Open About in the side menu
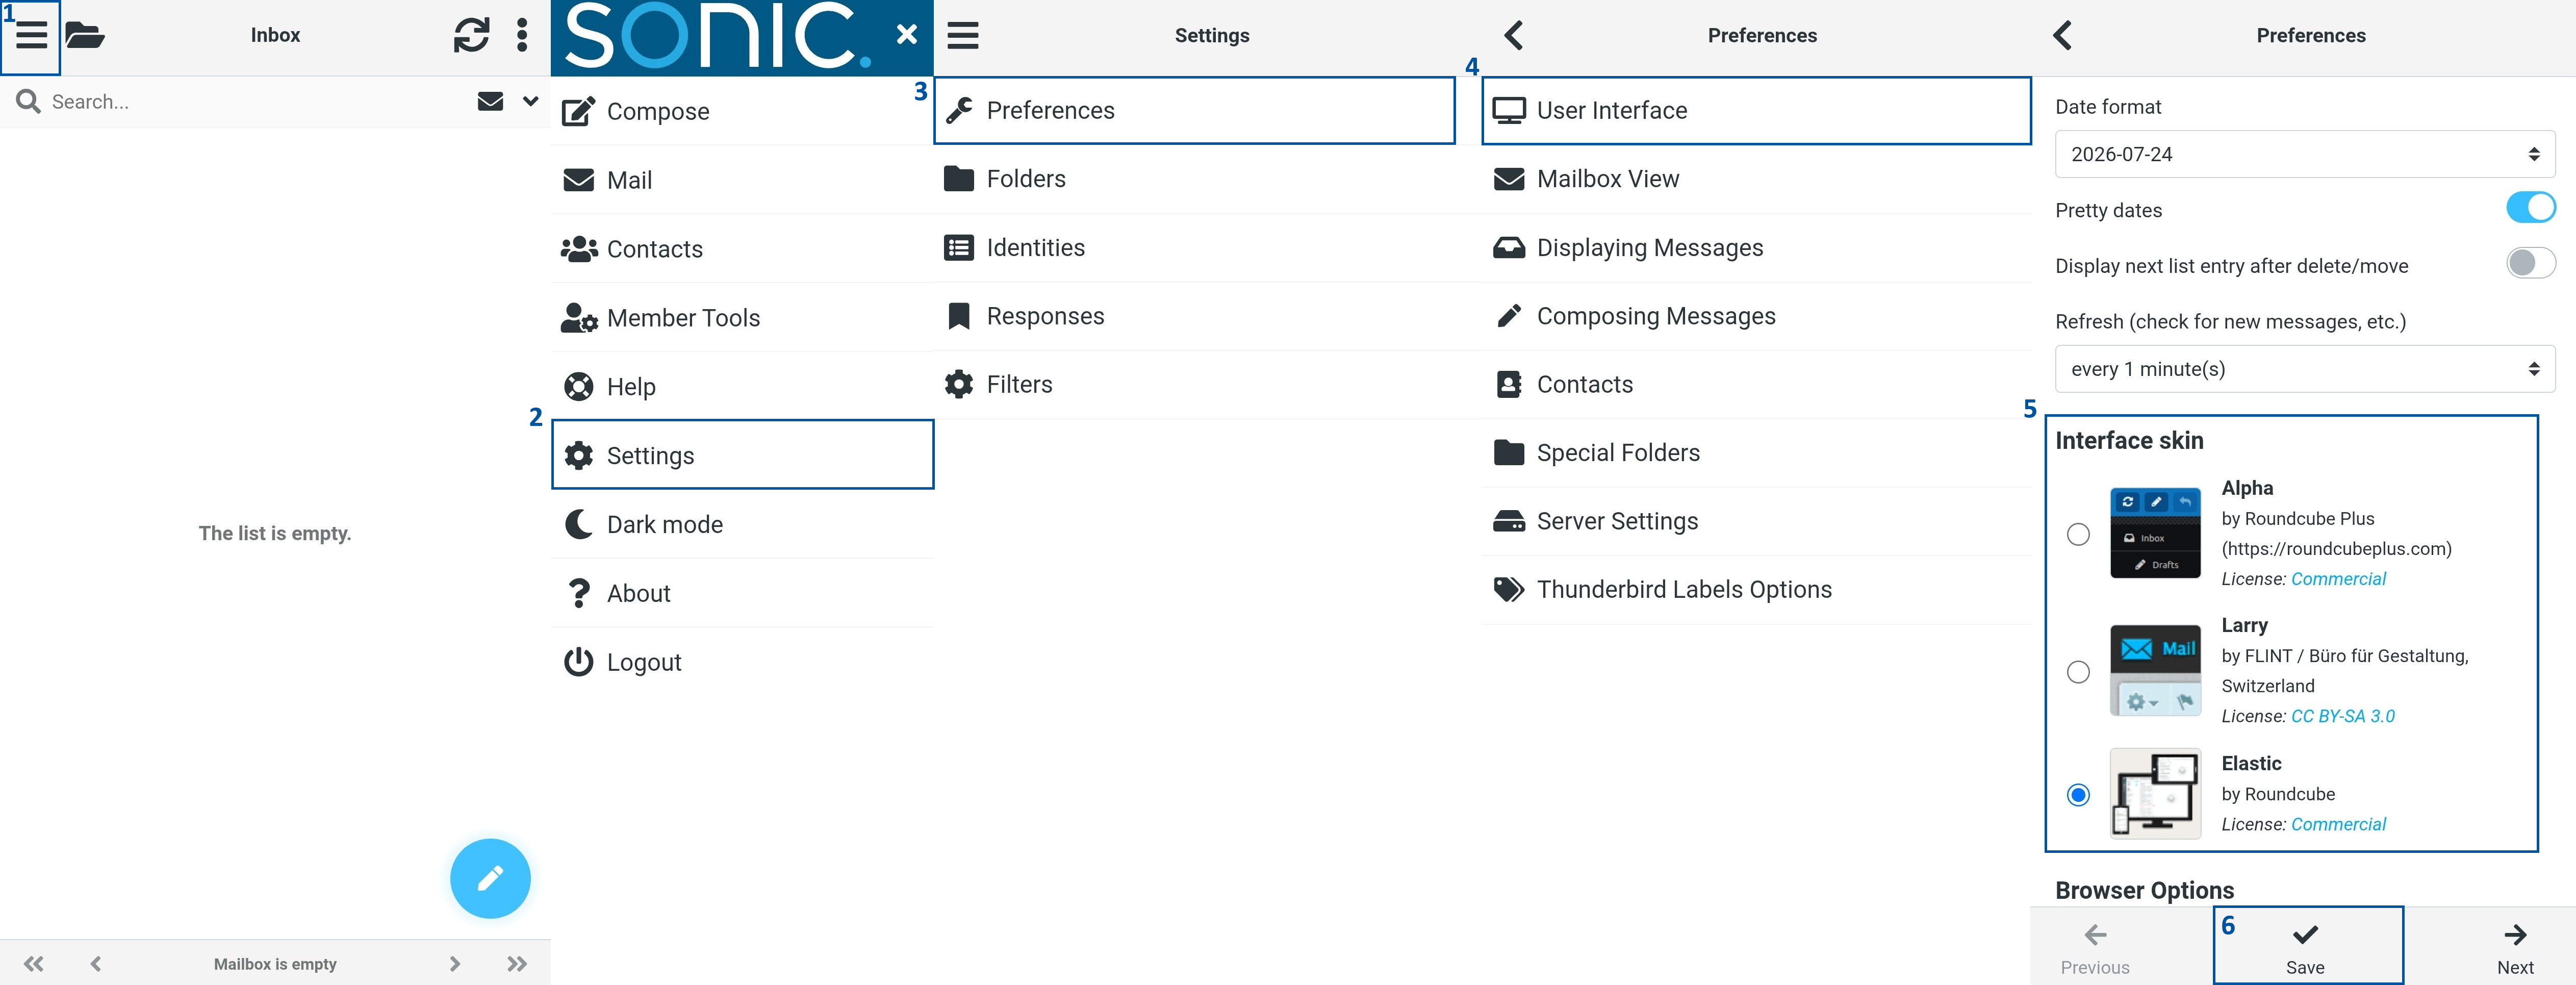 point(742,593)
